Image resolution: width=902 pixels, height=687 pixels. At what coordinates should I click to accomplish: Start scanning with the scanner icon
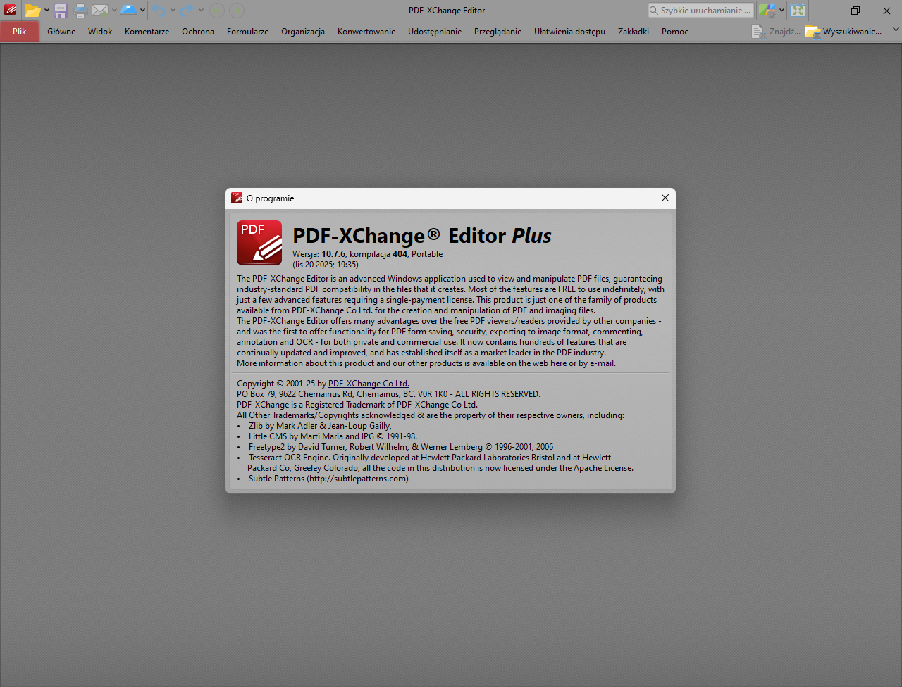coord(128,11)
